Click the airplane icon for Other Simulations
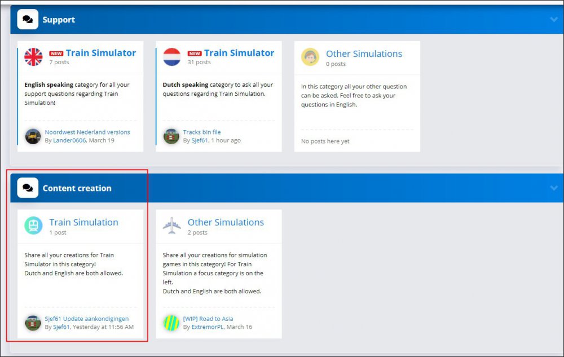Image resolution: width=564 pixels, height=357 pixels. [x=171, y=226]
